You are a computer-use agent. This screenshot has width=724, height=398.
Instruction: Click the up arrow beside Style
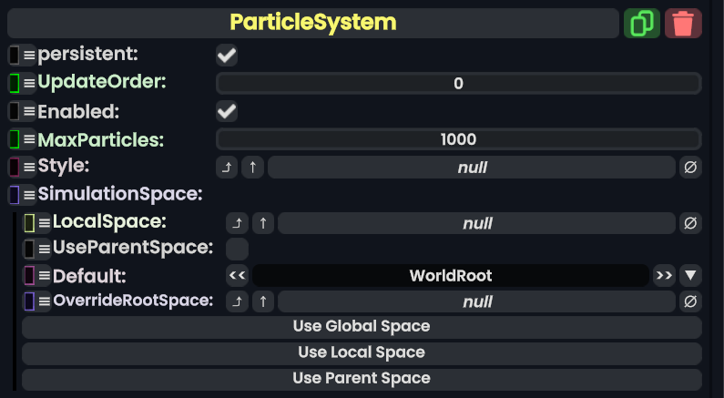pyautogui.click(x=252, y=168)
